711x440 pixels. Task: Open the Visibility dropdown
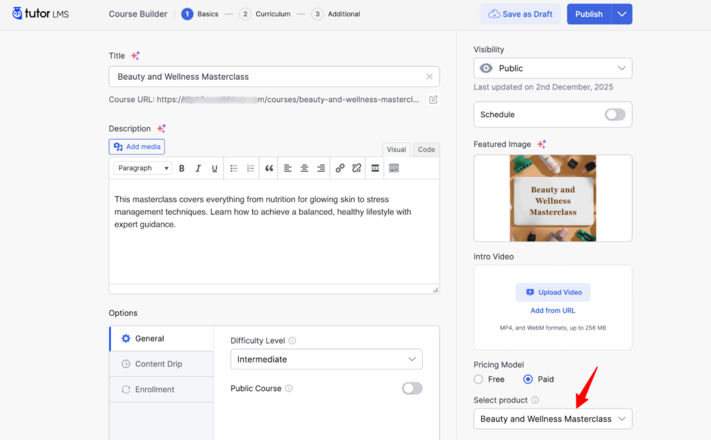tap(553, 68)
